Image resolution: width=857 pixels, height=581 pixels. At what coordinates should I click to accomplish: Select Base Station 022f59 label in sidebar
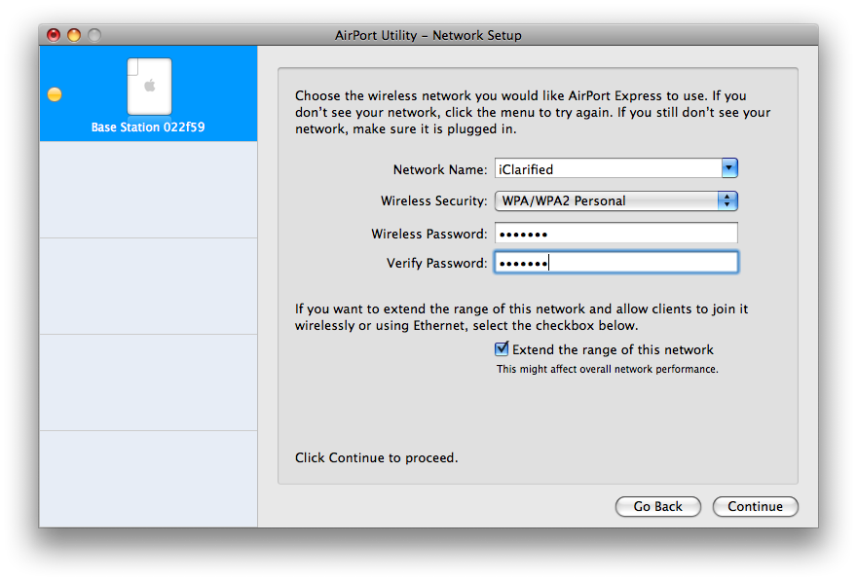click(x=148, y=127)
